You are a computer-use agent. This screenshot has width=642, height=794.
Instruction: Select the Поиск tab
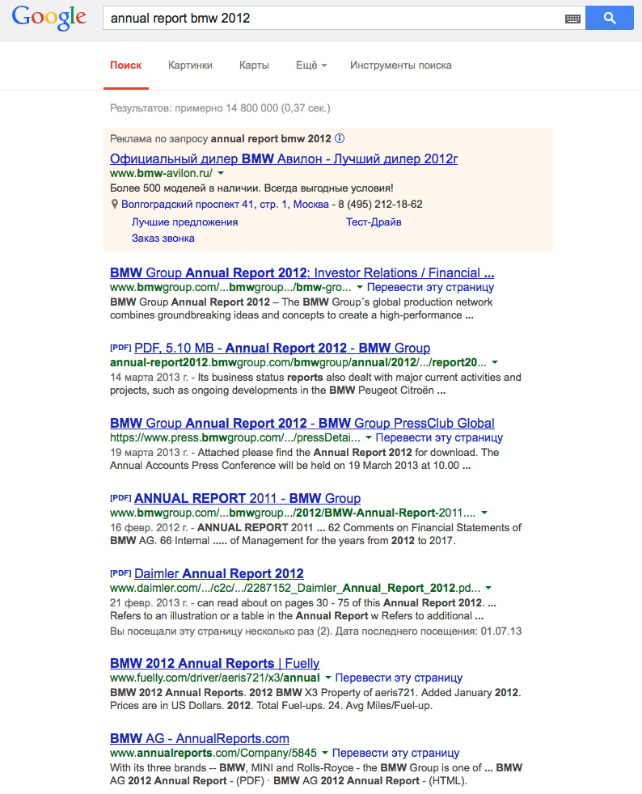coord(126,65)
